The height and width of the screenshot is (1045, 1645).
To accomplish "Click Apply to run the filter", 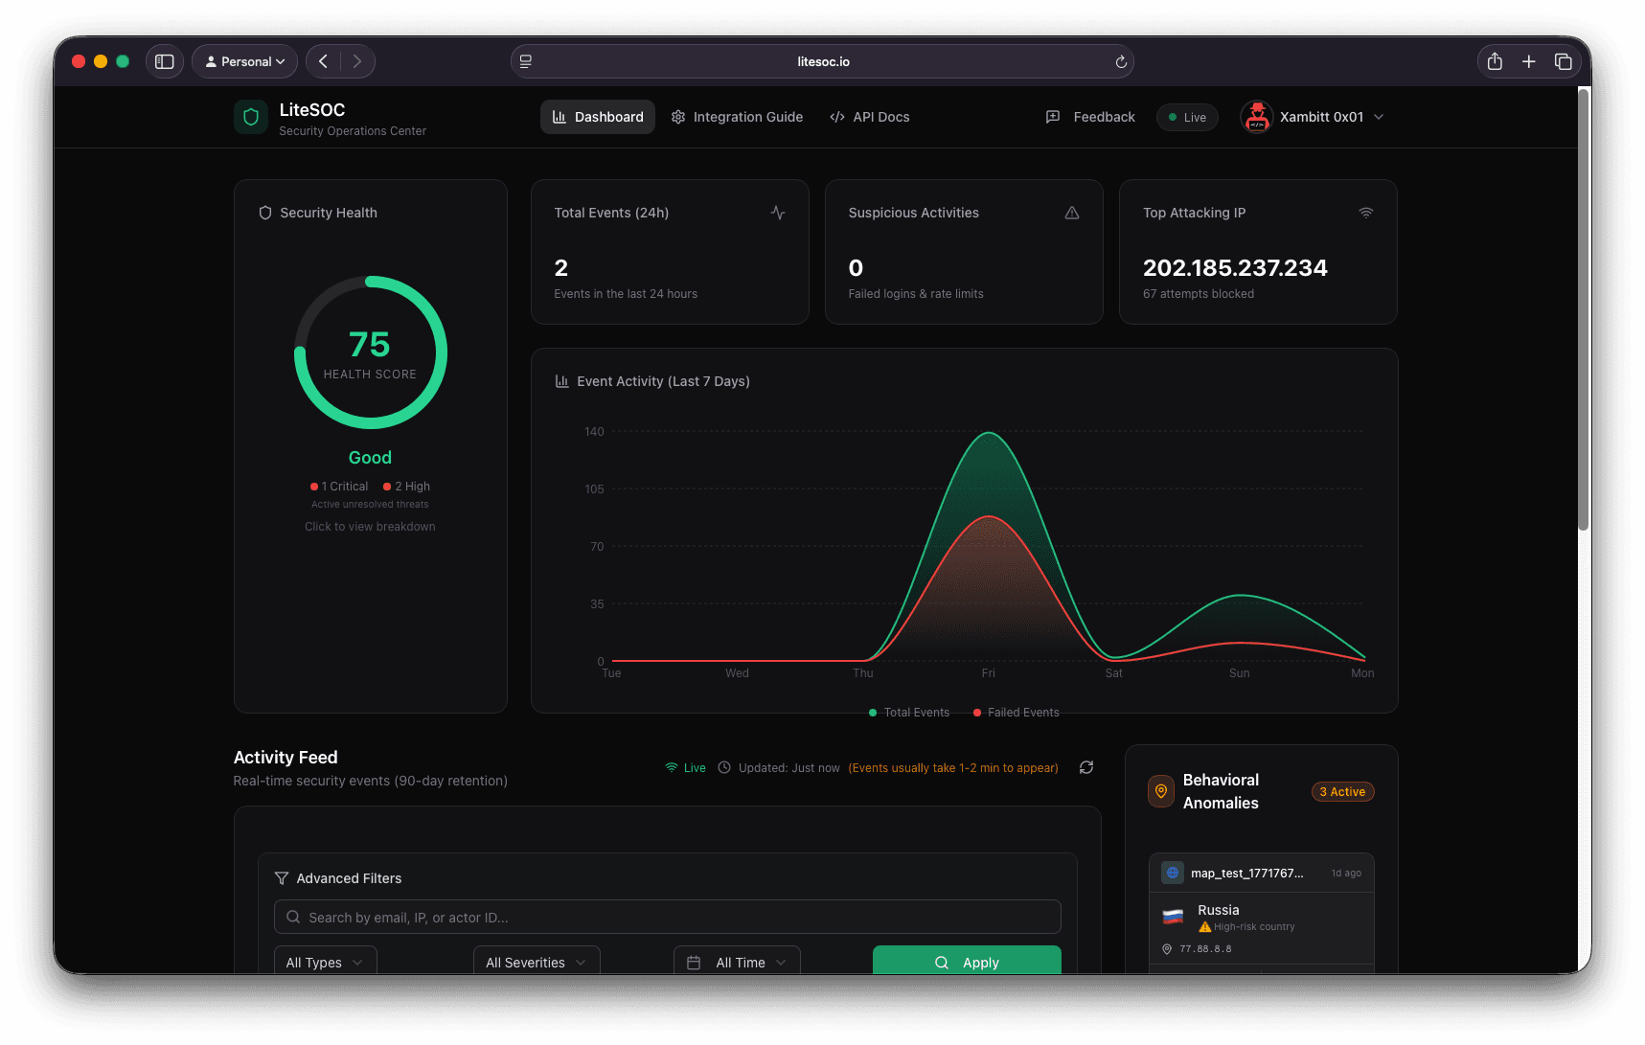I will pyautogui.click(x=967, y=962).
